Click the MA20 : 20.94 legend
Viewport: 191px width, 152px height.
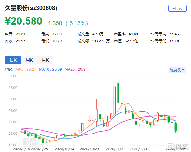(x=76, y=69)
